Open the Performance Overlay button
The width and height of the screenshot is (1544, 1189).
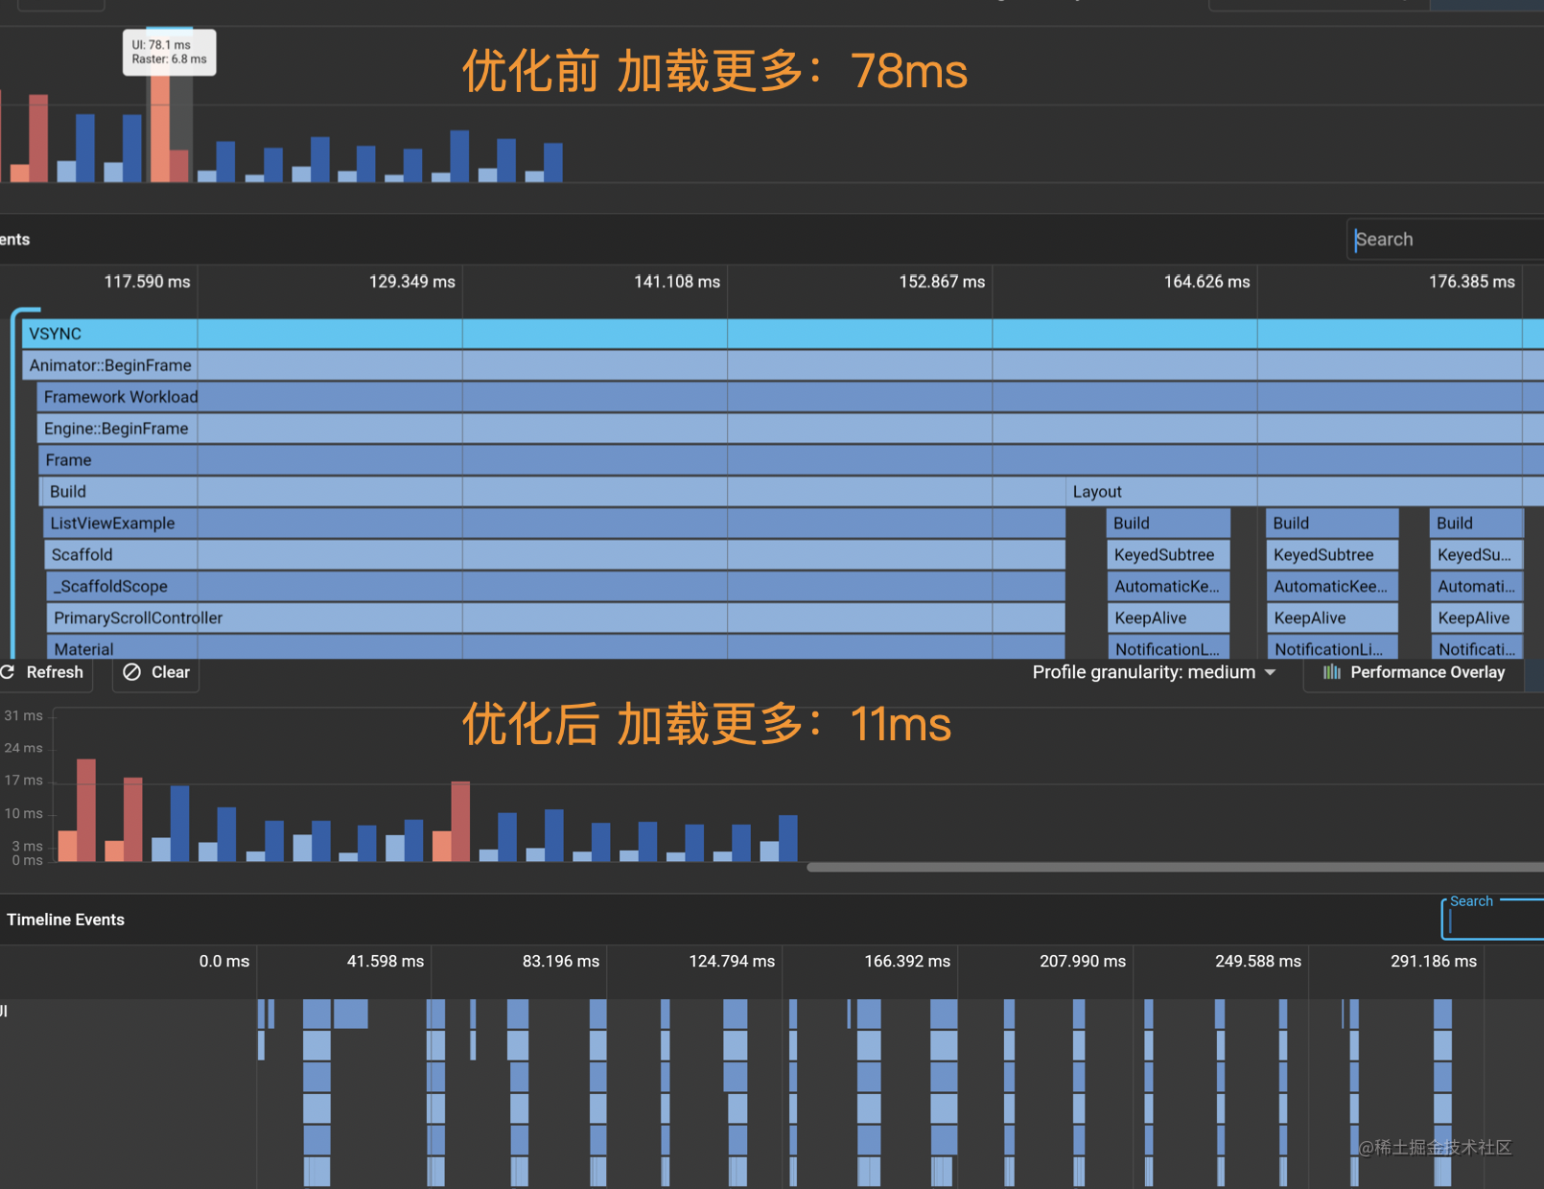pyautogui.click(x=1414, y=672)
